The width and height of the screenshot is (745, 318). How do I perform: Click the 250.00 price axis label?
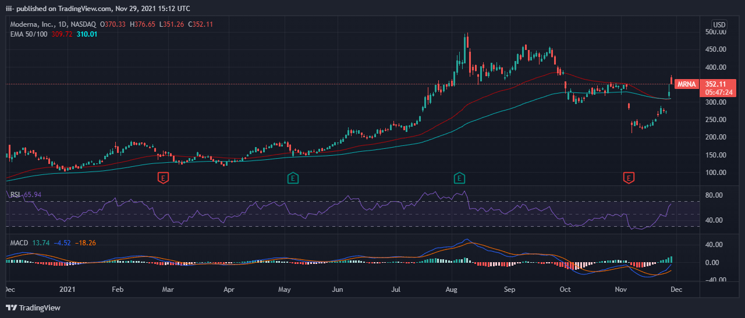[x=715, y=120]
